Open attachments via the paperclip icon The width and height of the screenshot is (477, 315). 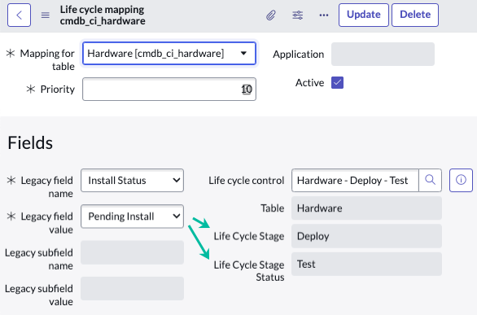click(271, 15)
